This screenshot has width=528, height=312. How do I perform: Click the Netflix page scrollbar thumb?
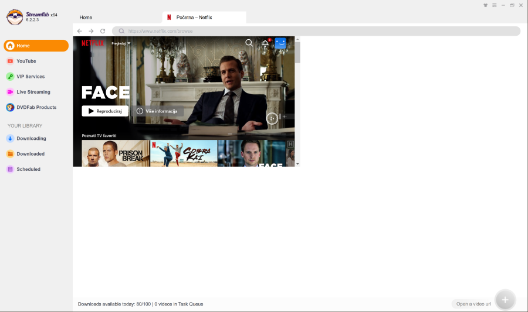click(297, 52)
